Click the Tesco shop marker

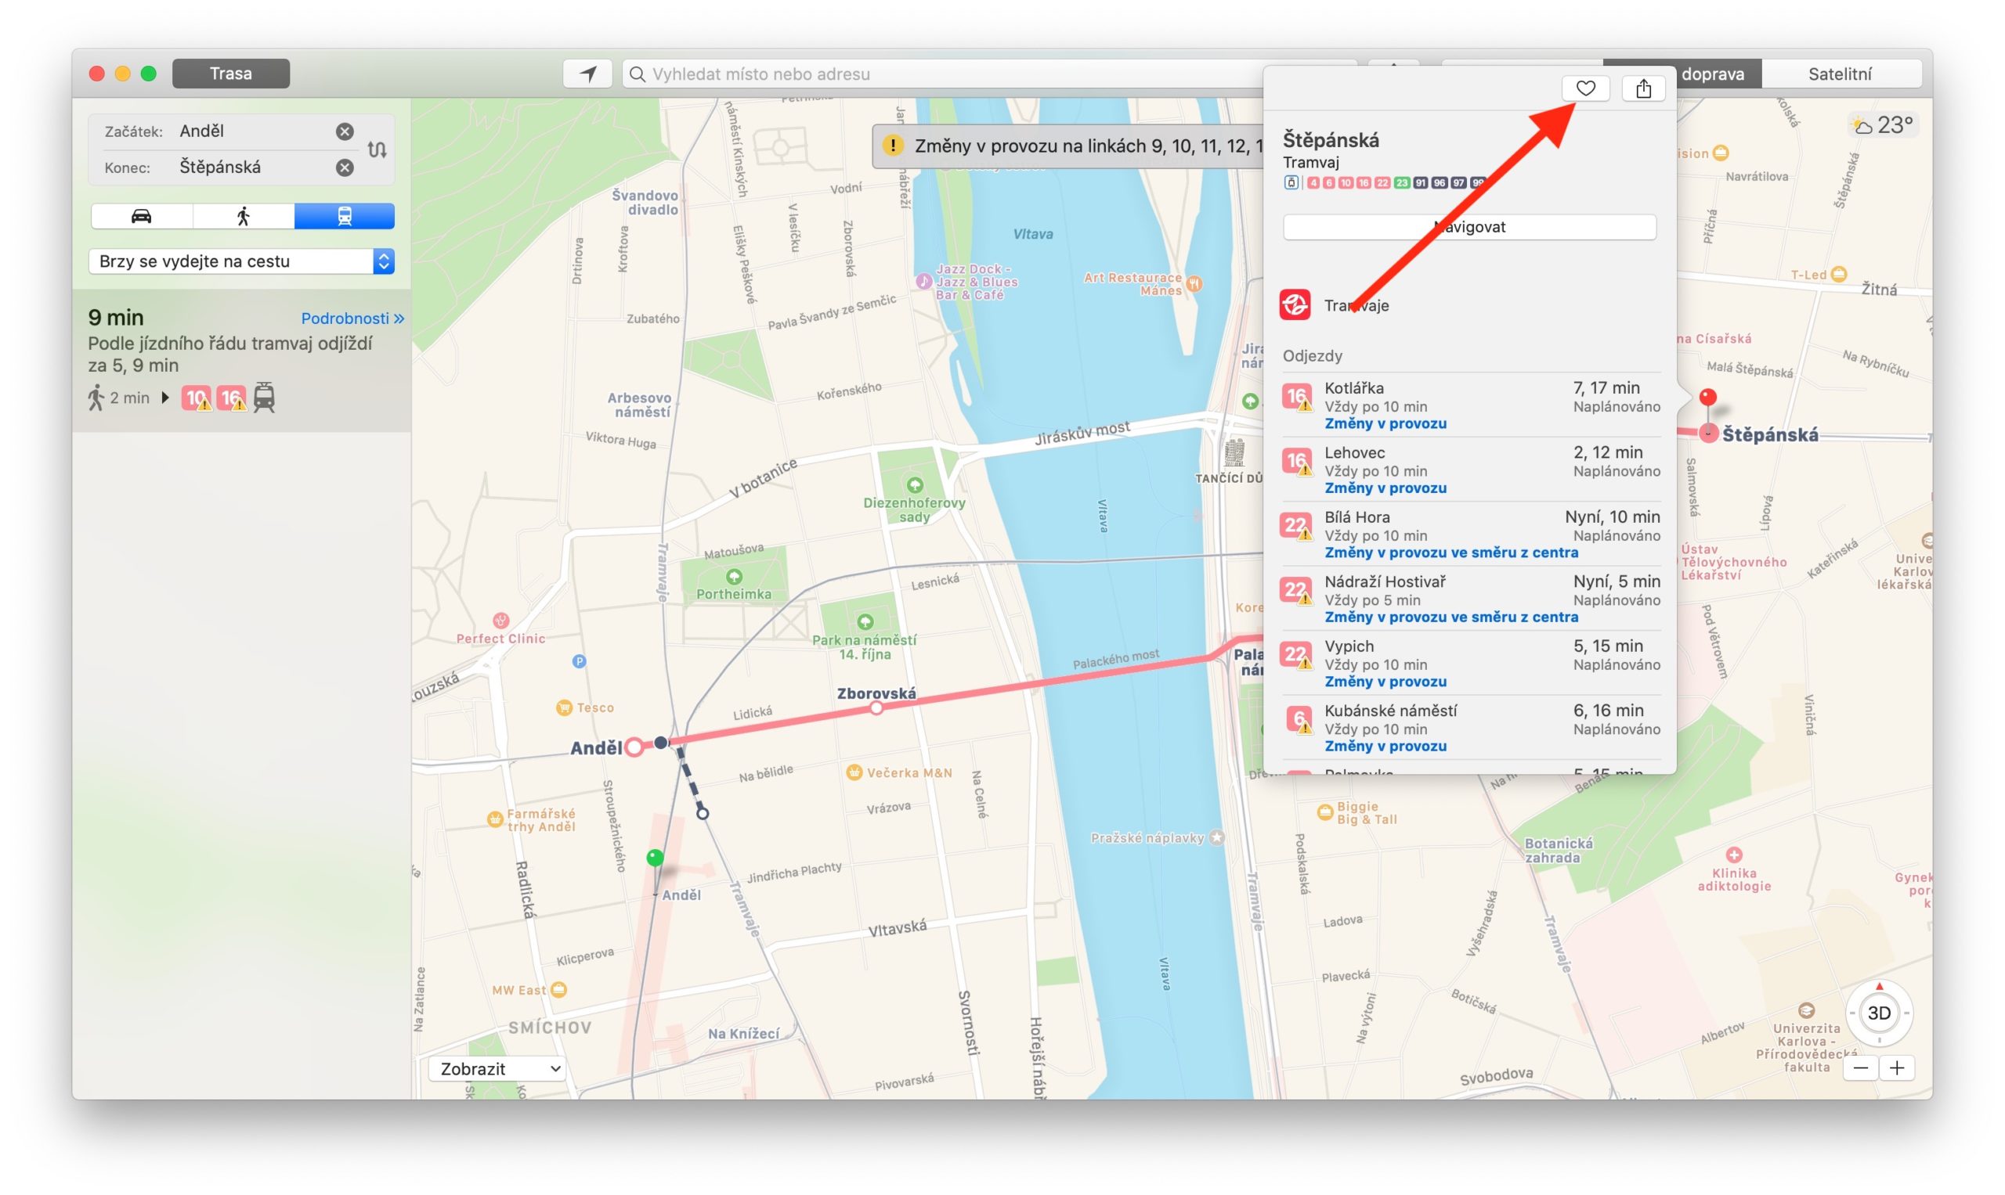coord(564,707)
